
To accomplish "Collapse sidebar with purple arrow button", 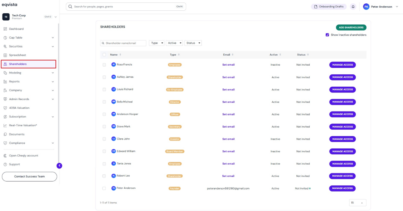I will pyautogui.click(x=60, y=166).
